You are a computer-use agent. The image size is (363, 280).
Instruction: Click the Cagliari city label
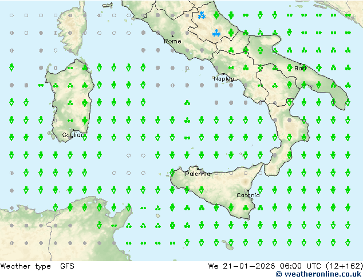pos(73,135)
